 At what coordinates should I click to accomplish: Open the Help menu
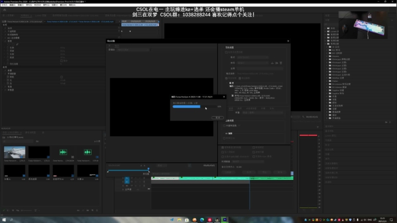coord(72,5)
